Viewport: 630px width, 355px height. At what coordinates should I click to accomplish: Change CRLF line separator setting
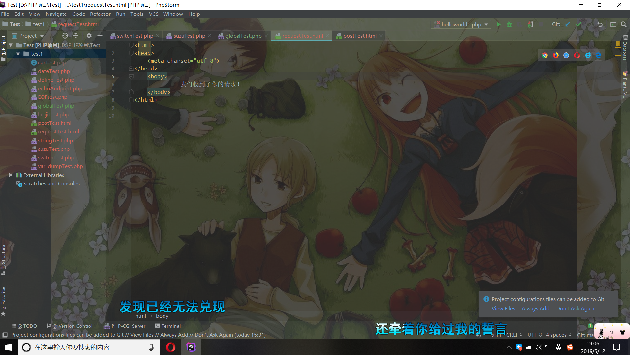pos(514,335)
